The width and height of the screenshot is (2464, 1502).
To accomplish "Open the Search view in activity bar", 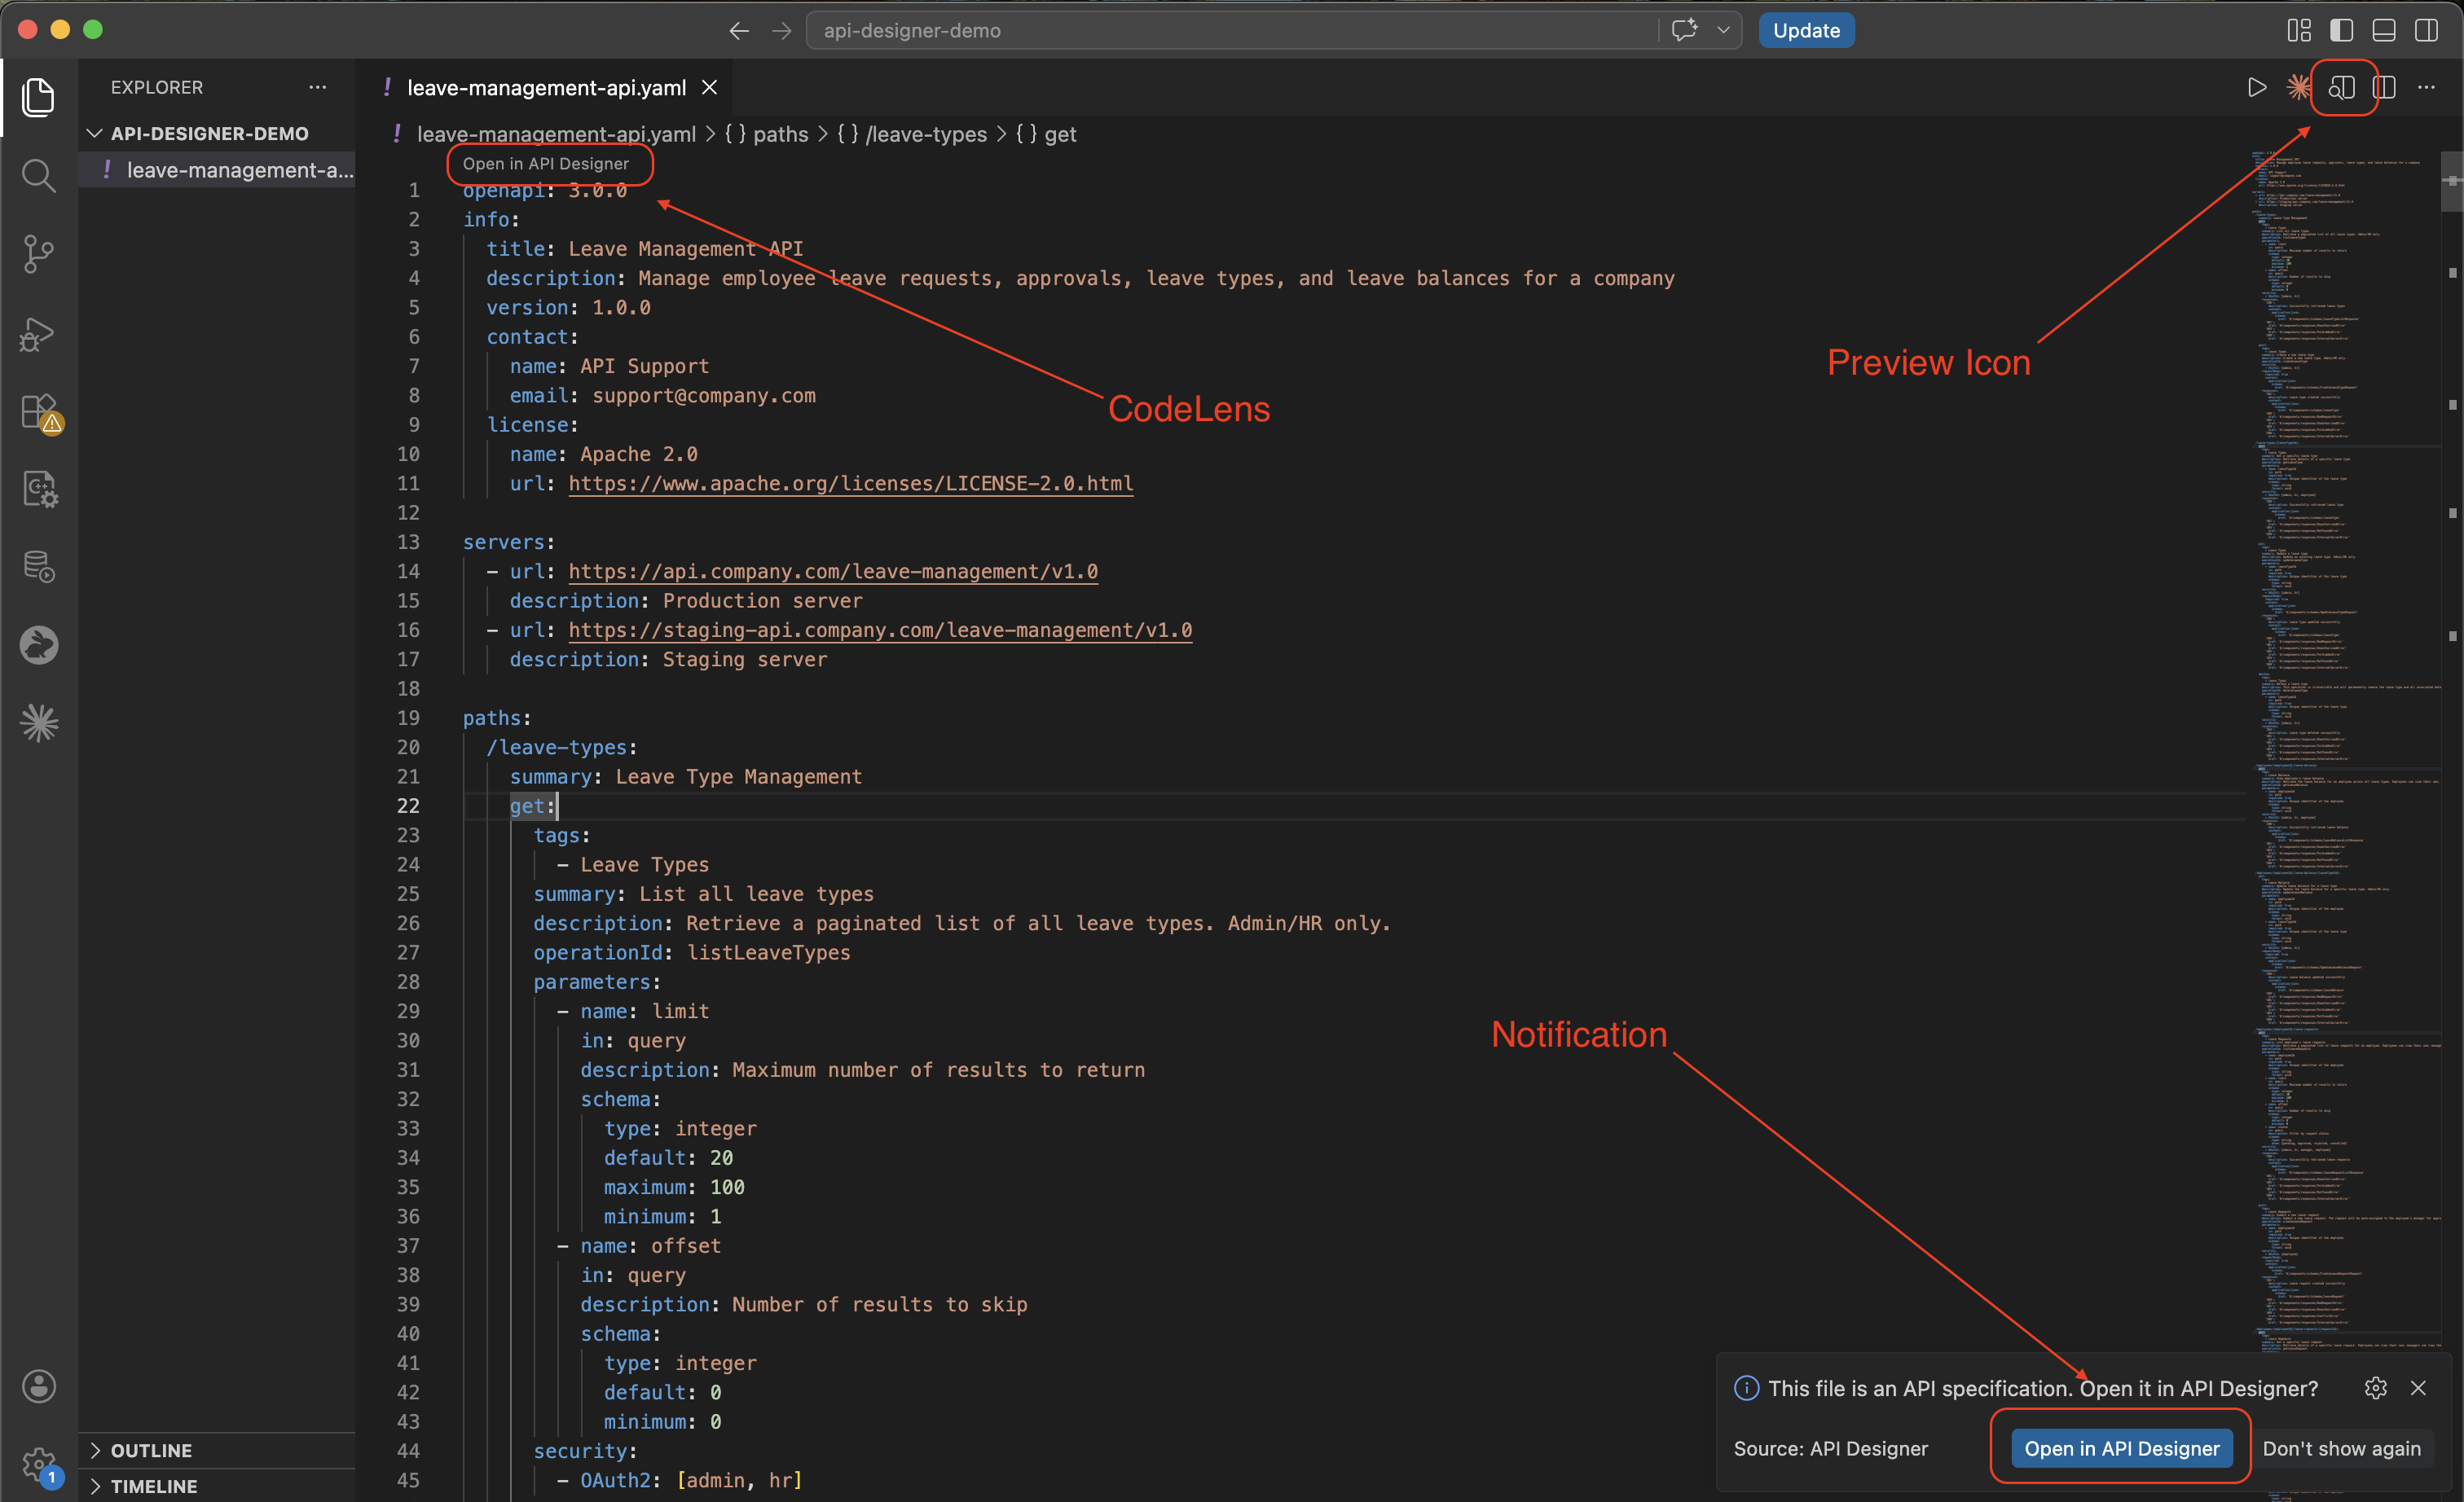I will tap(38, 176).
